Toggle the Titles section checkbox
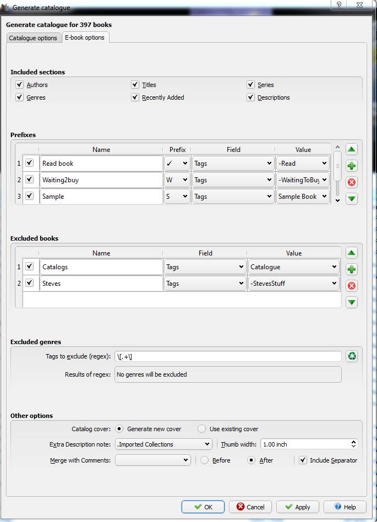The image size is (377, 522). click(x=135, y=85)
